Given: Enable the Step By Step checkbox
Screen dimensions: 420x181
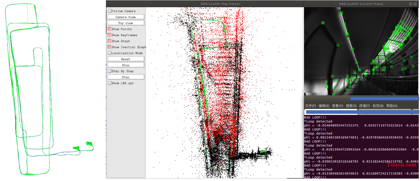Looking at the screenshot, I should tap(110, 71).
